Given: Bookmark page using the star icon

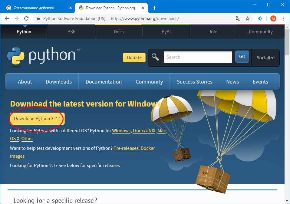Looking at the screenshot, I should click(248, 18).
